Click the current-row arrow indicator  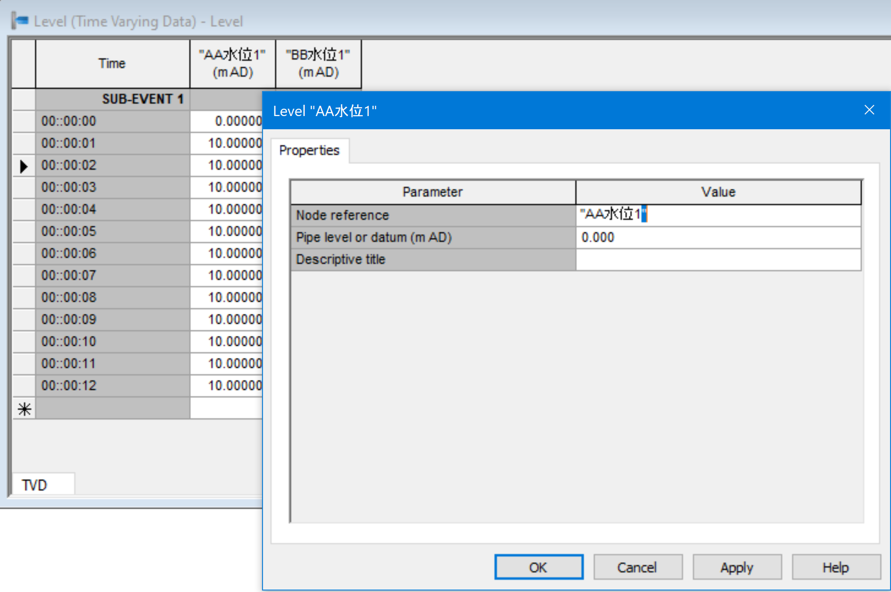[23, 166]
